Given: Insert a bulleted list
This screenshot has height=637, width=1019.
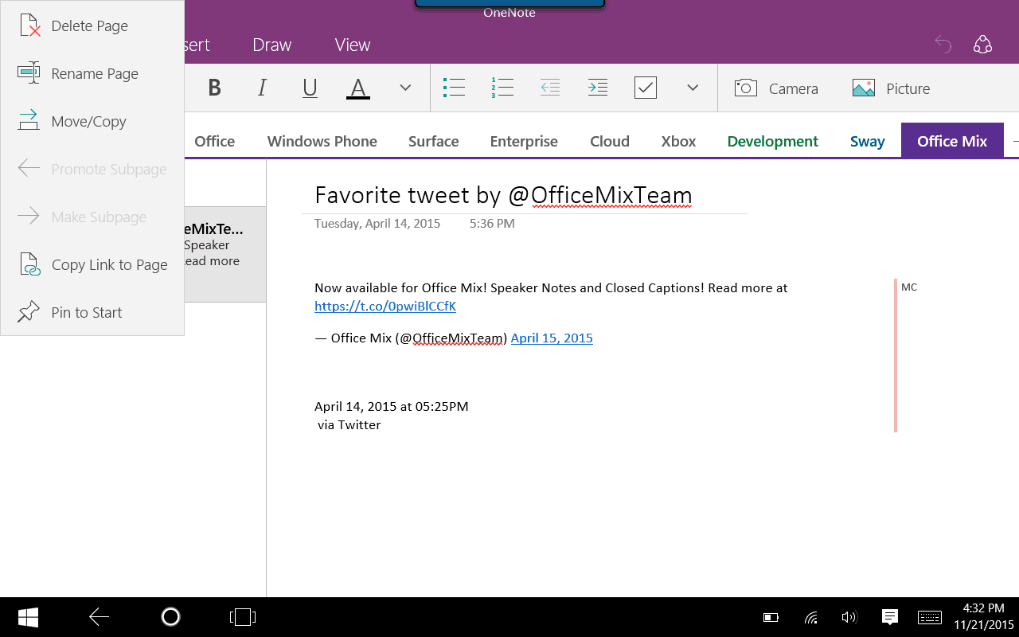Looking at the screenshot, I should pyautogui.click(x=454, y=88).
